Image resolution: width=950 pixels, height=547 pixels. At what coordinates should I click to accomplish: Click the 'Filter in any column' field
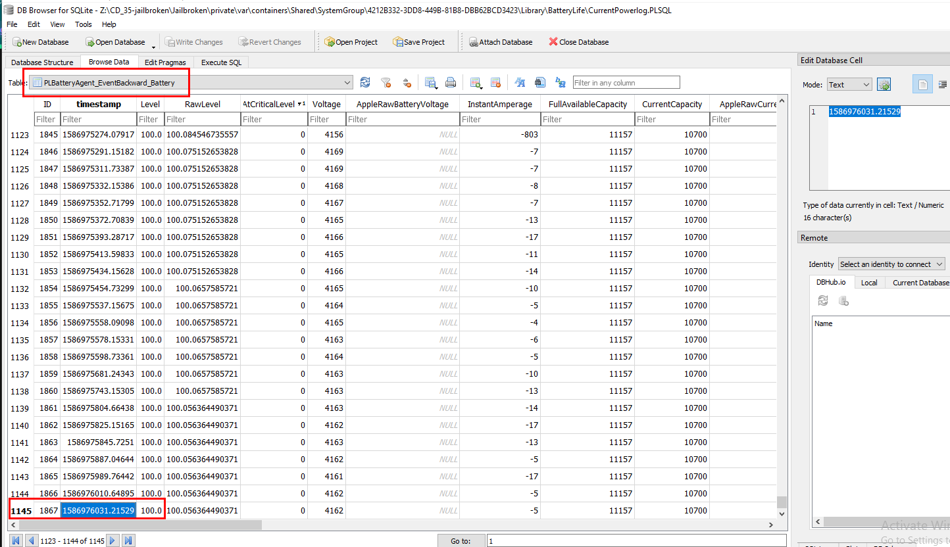point(626,83)
